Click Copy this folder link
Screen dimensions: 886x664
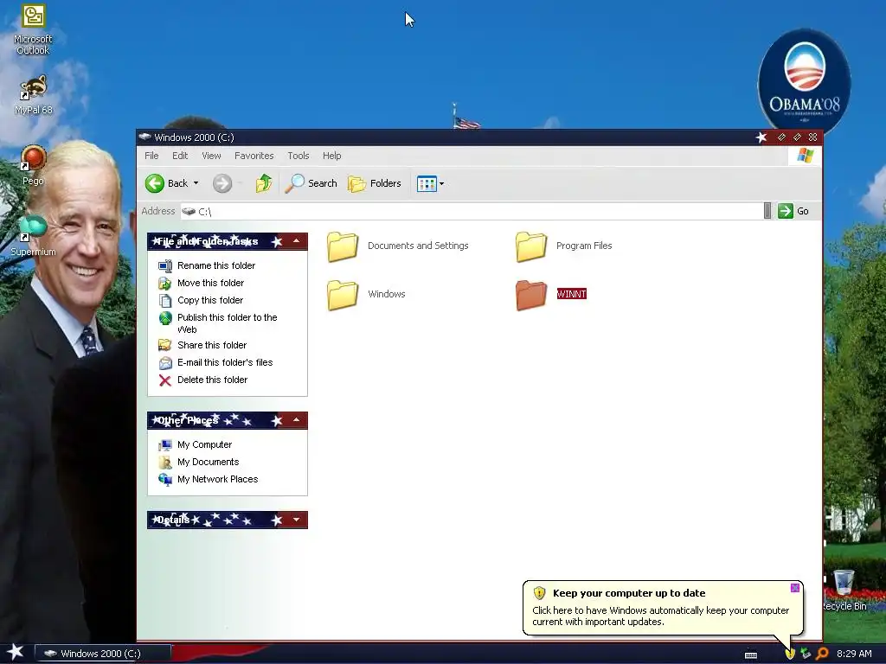tap(210, 300)
